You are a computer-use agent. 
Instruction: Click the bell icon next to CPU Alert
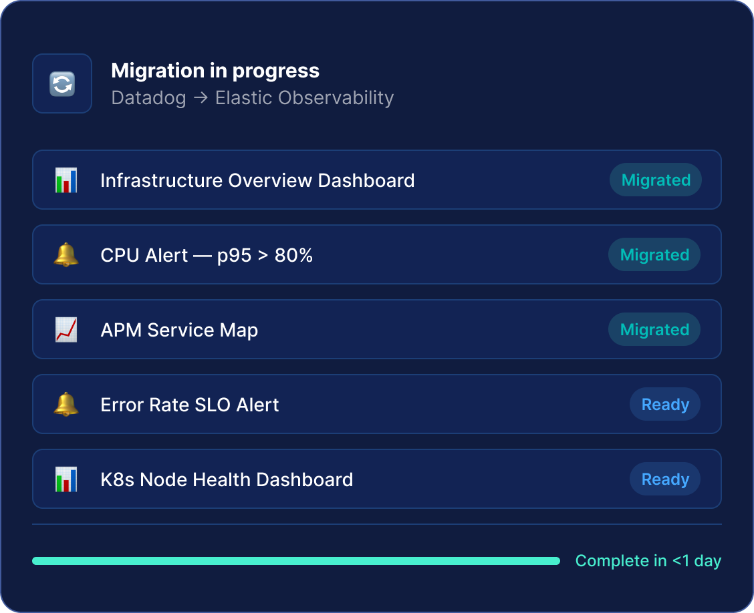coord(66,255)
